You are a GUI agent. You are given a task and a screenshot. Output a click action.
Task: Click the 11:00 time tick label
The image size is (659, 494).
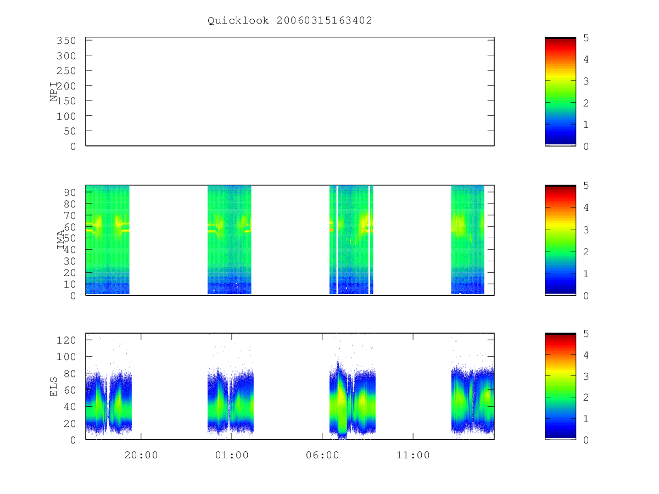point(413,455)
